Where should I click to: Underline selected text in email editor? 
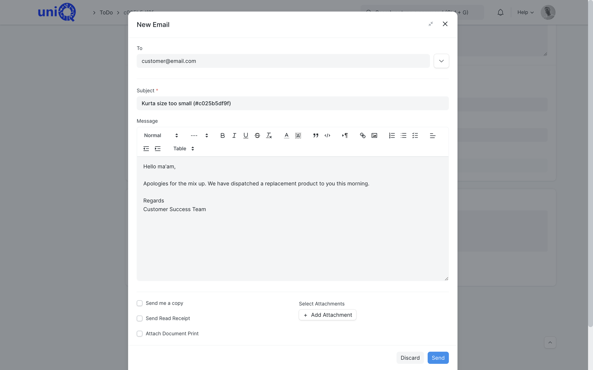tap(246, 135)
